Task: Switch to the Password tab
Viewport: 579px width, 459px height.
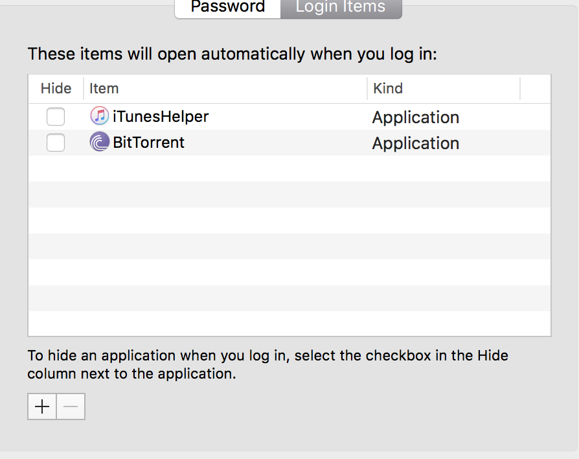Action: click(x=227, y=7)
